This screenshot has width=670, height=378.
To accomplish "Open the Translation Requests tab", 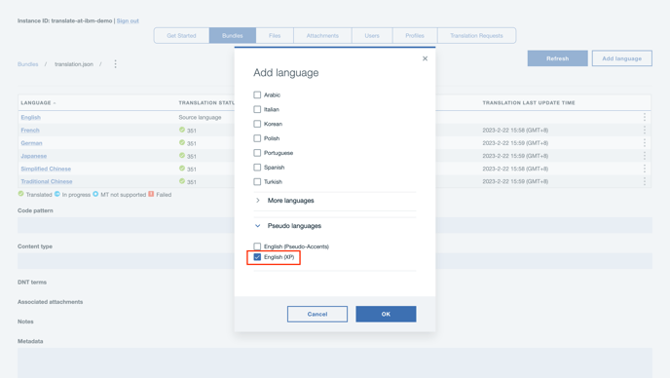I will 476,35.
